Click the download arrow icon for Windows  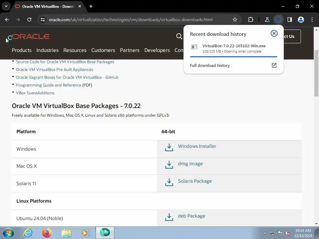[x=169, y=148]
